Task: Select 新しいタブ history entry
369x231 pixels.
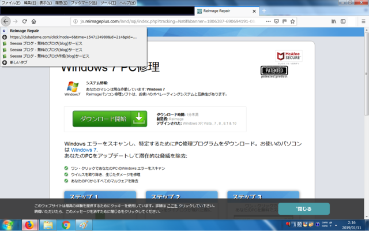Action: tap(73, 62)
